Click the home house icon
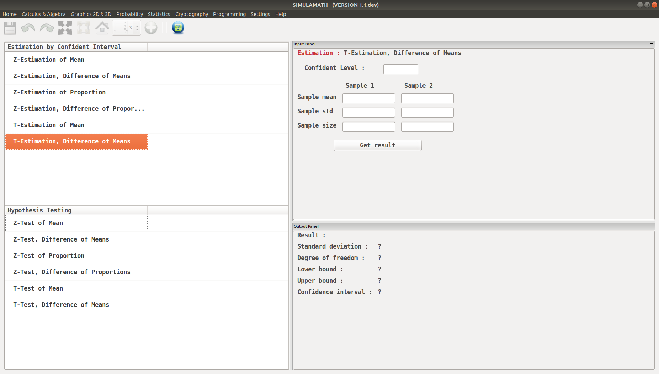The image size is (659, 374). click(x=102, y=28)
